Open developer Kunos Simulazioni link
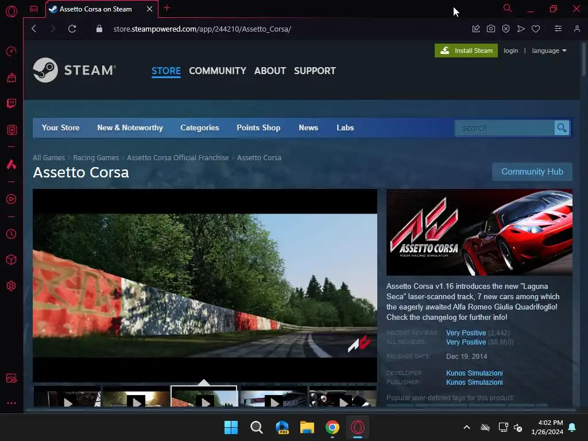The height and width of the screenshot is (441, 588). click(474, 373)
